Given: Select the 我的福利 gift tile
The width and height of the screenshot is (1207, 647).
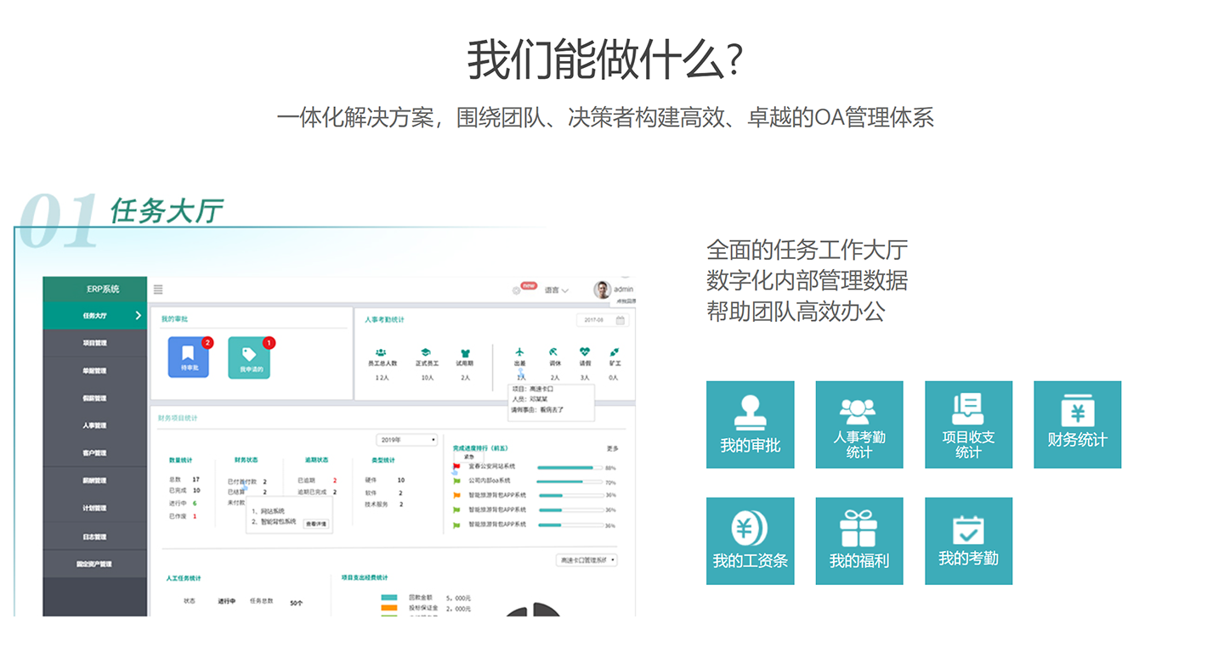Looking at the screenshot, I should coord(858,541).
